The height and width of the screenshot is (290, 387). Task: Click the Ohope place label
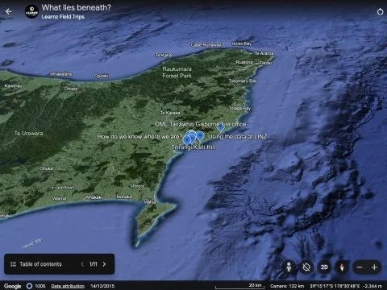pyautogui.click(x=71, y=89)
